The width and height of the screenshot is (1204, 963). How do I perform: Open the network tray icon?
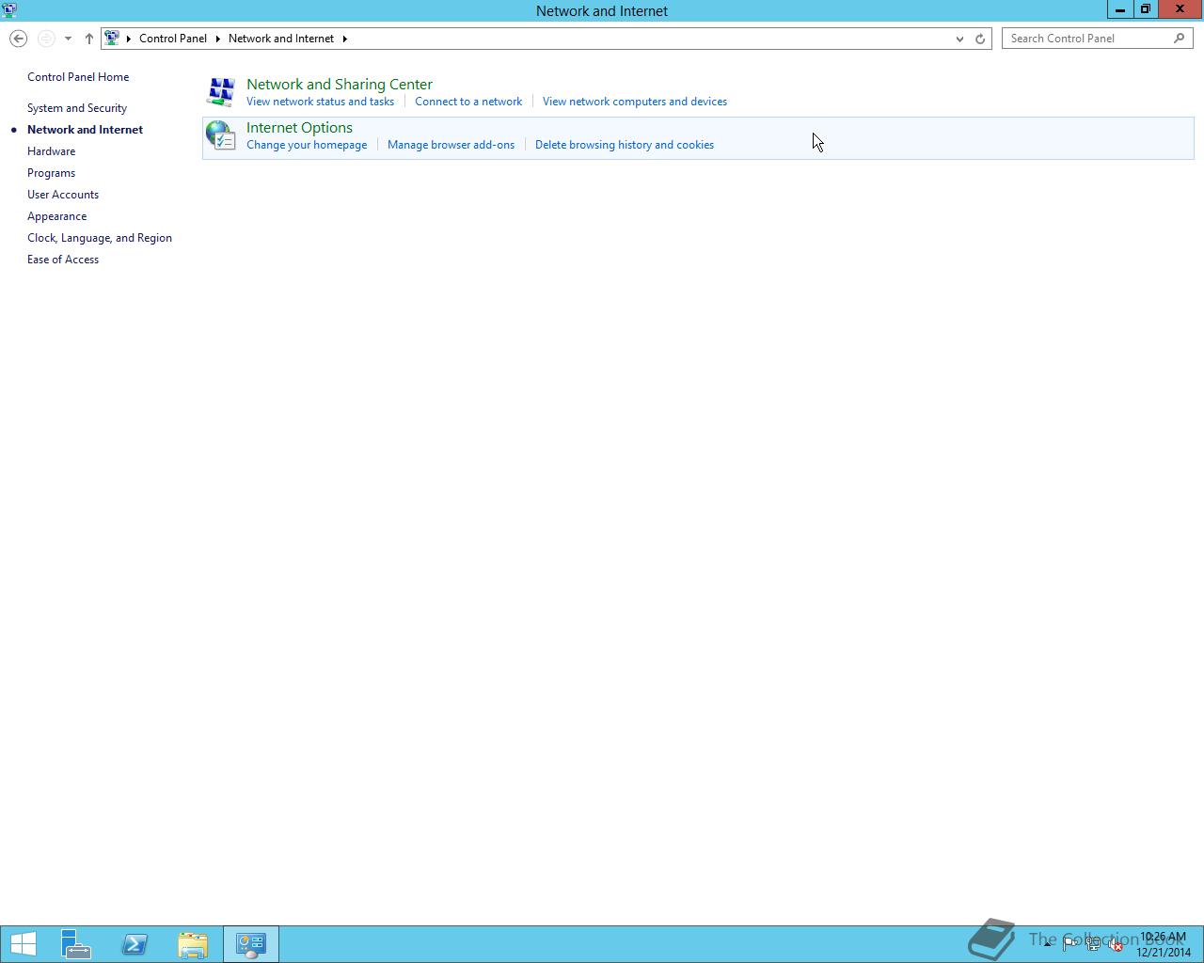tap(1093, 944)
